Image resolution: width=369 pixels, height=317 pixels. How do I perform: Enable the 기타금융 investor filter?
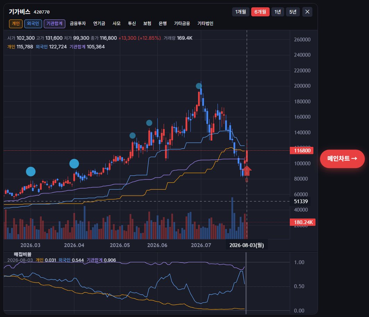click(x=182, y=24)
